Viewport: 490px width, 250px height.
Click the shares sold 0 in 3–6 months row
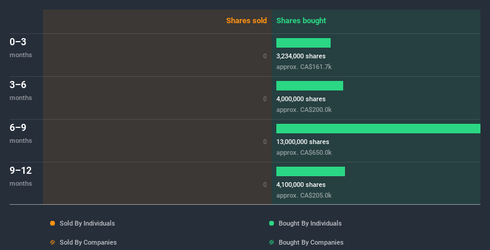[x=265, y=99]
